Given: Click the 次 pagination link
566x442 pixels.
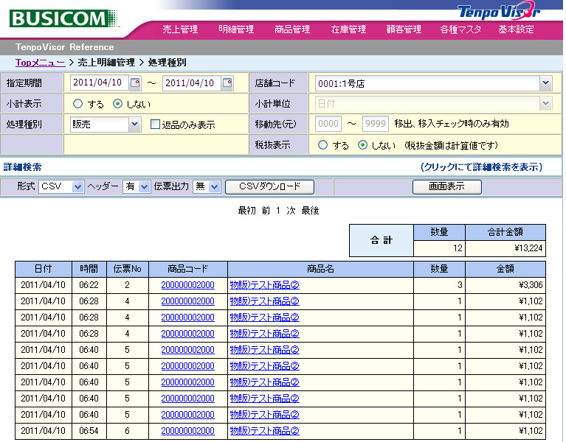Looking at the screenshot, I should click(x=291, y=211).
